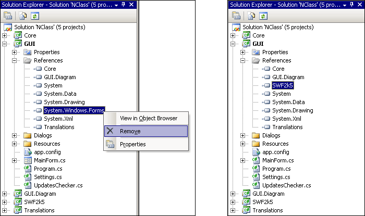Click Program.cs file icon in left panel
Screen dimensions: 365x216
point(28,169)
